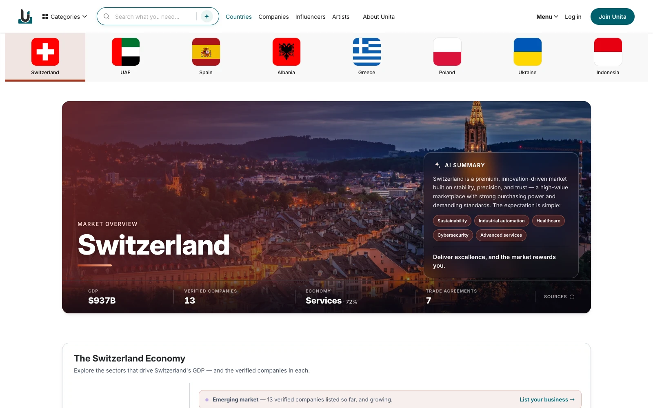The width and height of the screenshot is (653, 408).
Task: Select the Greece flag icon
Action: [367, 52]
